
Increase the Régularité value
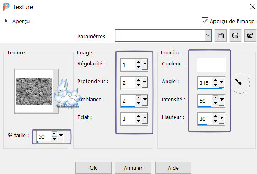tap(138, 62)
